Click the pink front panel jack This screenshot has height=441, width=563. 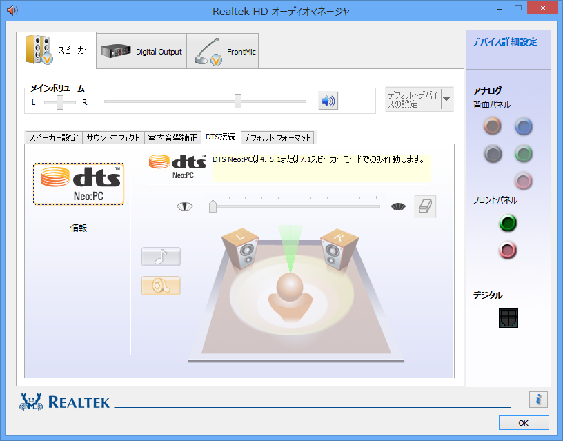point(508,251)
